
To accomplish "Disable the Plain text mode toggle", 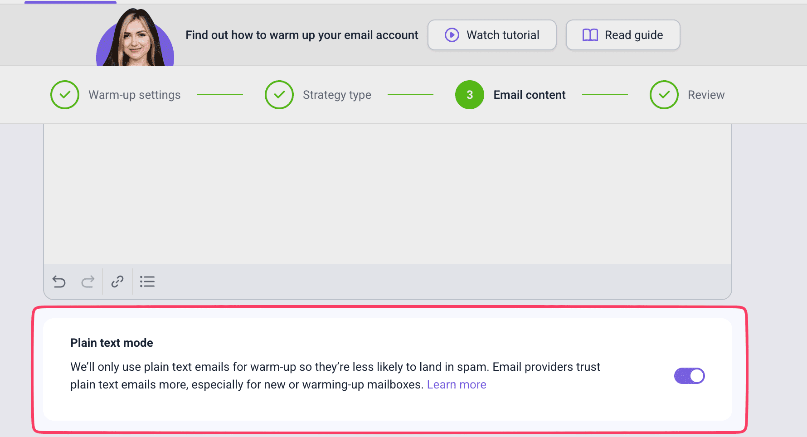I will point(689,376).
